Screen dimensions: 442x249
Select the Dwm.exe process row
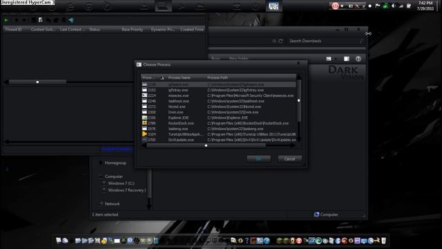click(219, 112)
